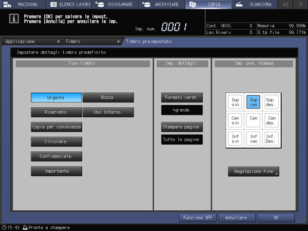The height and width of the screenshot is (231, 308).
Task: Open Stampare pagina settings
Action: pos(182,127)
